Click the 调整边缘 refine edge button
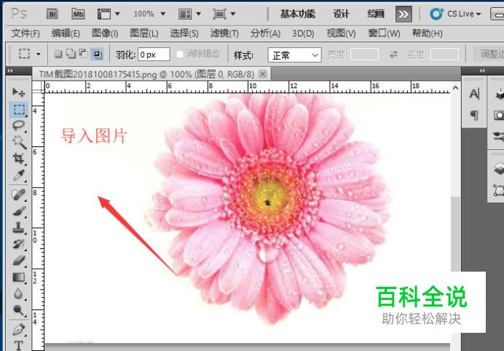The width and height of the screenshot is (504, 351). 489,54
